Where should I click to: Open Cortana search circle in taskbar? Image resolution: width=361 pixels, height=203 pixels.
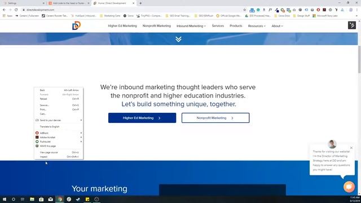point(14,199)
